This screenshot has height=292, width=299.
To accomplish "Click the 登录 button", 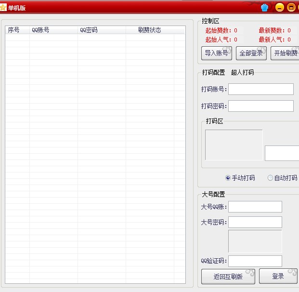I will 278,276.
